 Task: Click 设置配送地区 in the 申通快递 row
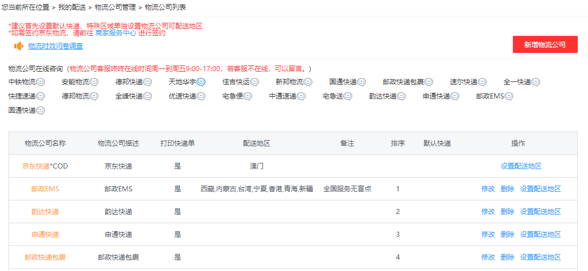[540, 235]
